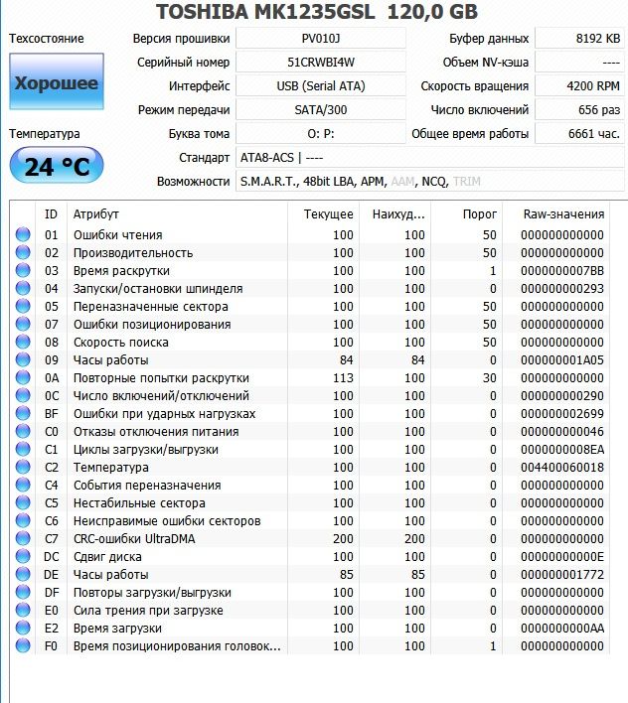628x703 pixels.
Task: Click the status orb for Время загрузки
Action: tap(23, 628)
